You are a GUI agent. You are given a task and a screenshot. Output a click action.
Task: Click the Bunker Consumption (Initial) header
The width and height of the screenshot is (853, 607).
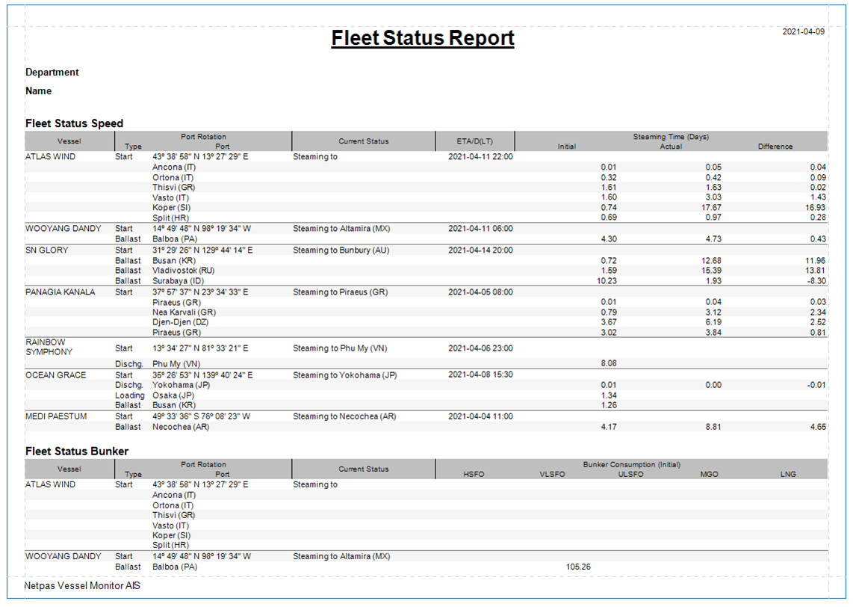[632, 464]
